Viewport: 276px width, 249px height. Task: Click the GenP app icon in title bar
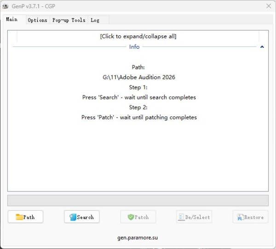coord(6,6)
